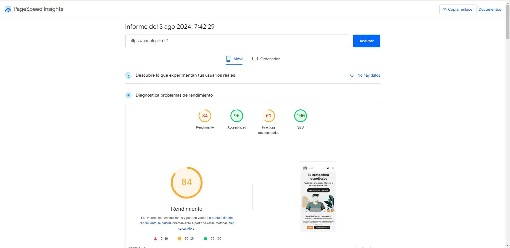Click the performance diagnosis section icon
This screenshot has width=510, height=248.
pos(128,95)
